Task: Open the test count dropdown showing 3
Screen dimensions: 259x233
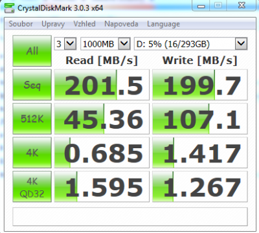Action: [65, 44]
